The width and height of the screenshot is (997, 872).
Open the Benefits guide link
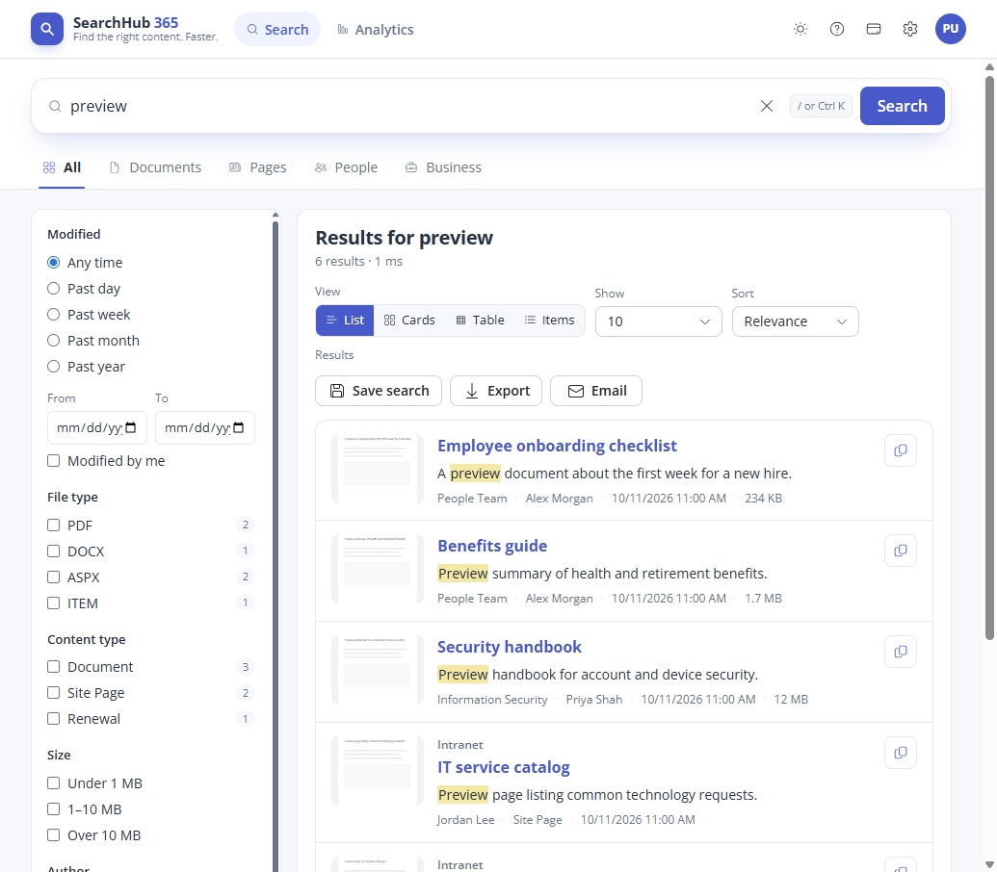(x=492, y=546)
